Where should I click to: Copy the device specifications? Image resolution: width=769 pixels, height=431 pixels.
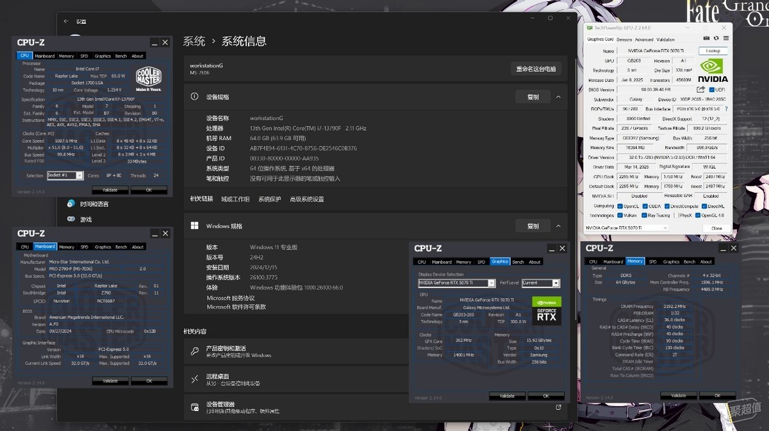(x=533, y=97)
